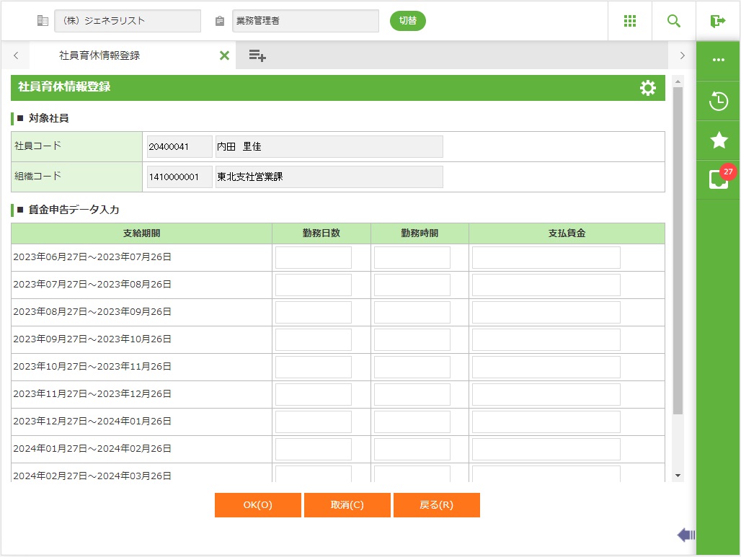Close the 社員育休情報登録 tab
The height and width of the screenshot is (557, 741).
[x=224, y=55]
